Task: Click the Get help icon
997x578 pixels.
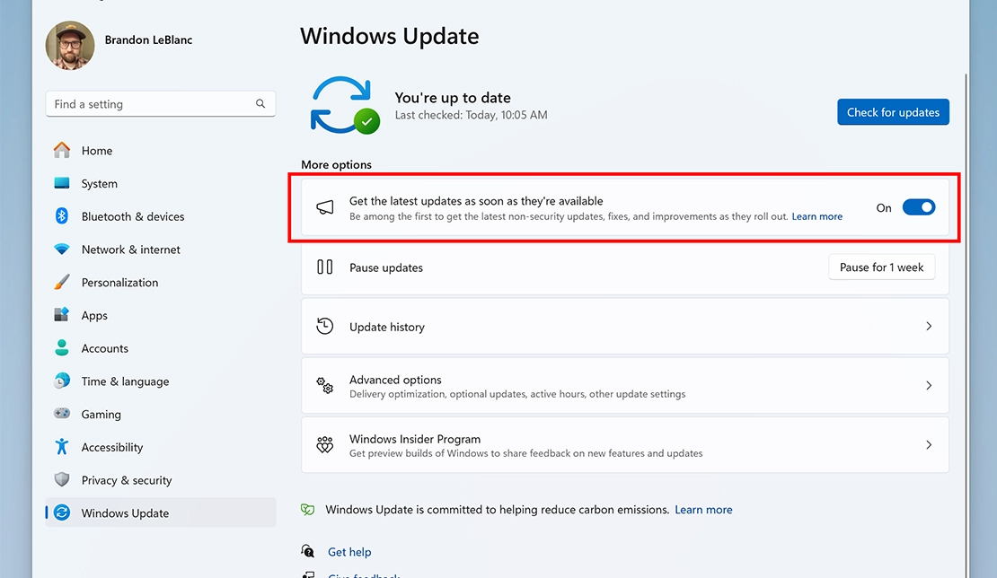Action: click(x=306, y=551)
